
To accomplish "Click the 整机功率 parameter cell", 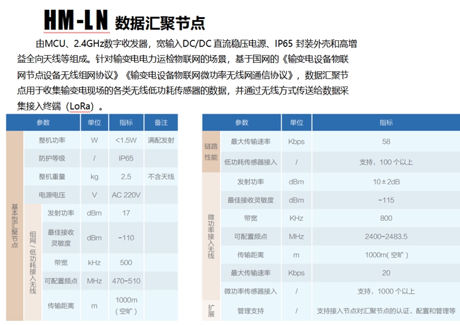I will pyautogui.click(x=53, y=140).
